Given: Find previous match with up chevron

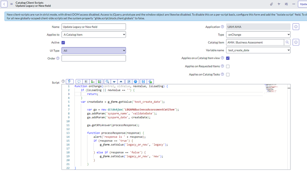Looking at the screenshot, I should pos(121,81).
